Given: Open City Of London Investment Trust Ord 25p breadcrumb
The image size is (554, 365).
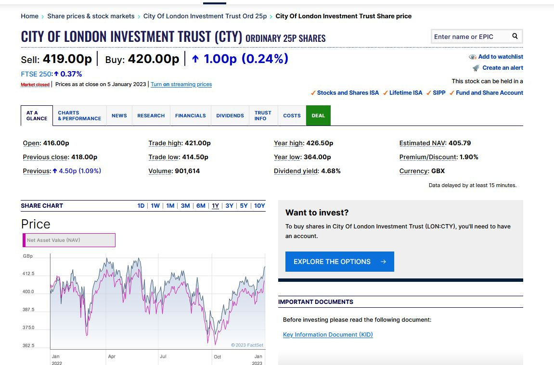Looking at the screenshot, I should [x=205, y=16].
